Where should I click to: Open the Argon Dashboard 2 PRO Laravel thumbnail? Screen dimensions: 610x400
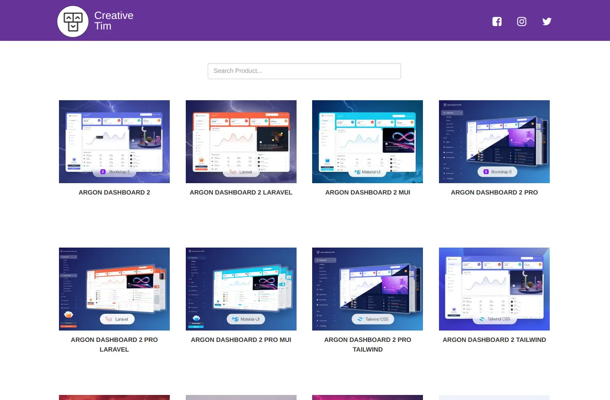click(x=114, y=289)
